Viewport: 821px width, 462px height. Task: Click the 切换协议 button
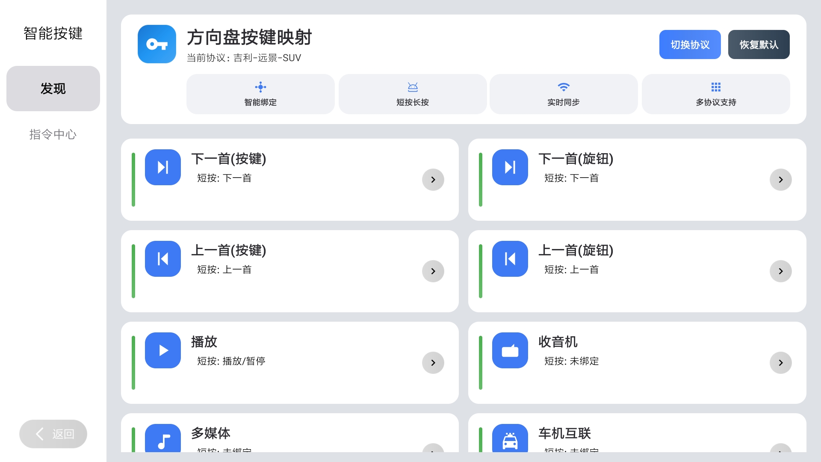(x=690, y=44)
